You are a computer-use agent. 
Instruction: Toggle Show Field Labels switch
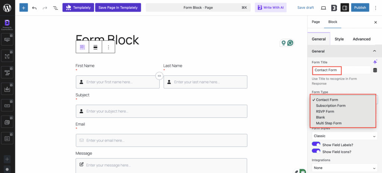(x=316, y=145)
